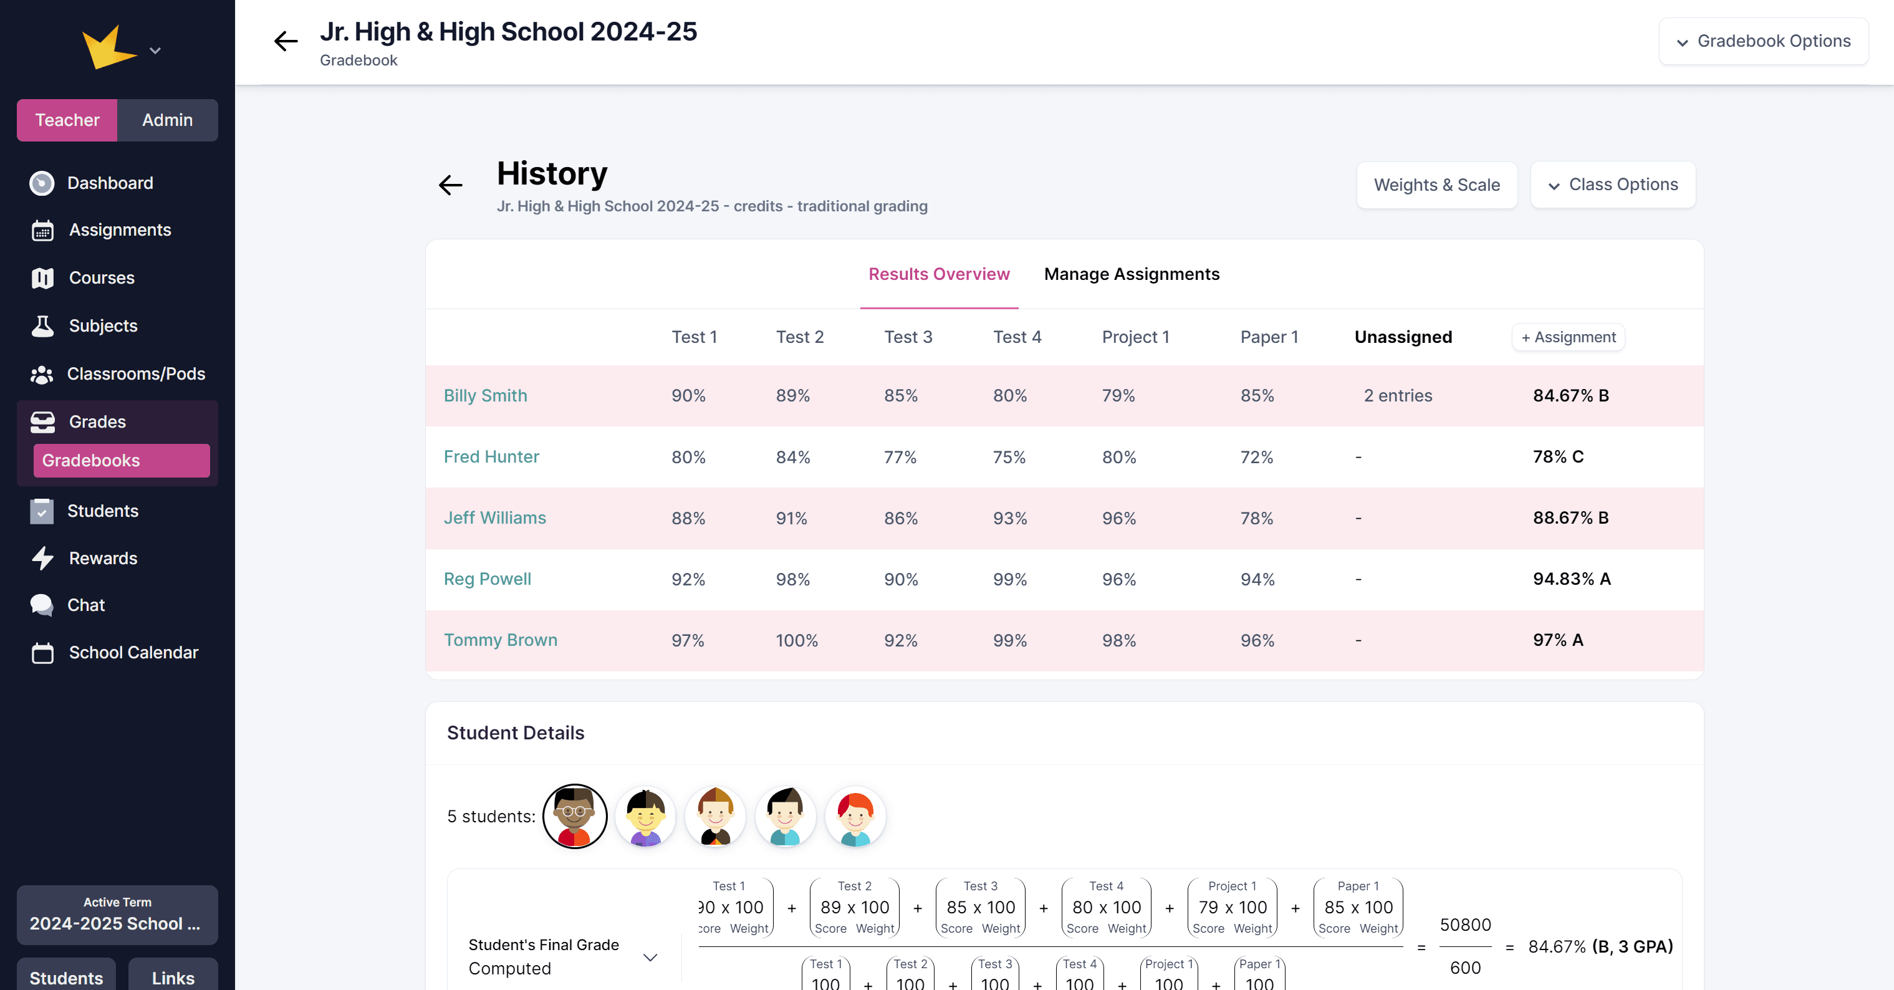Click the Subjects flask icon

pos(42,326)
